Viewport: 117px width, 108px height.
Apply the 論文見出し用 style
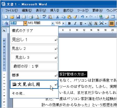coord(34,84)
